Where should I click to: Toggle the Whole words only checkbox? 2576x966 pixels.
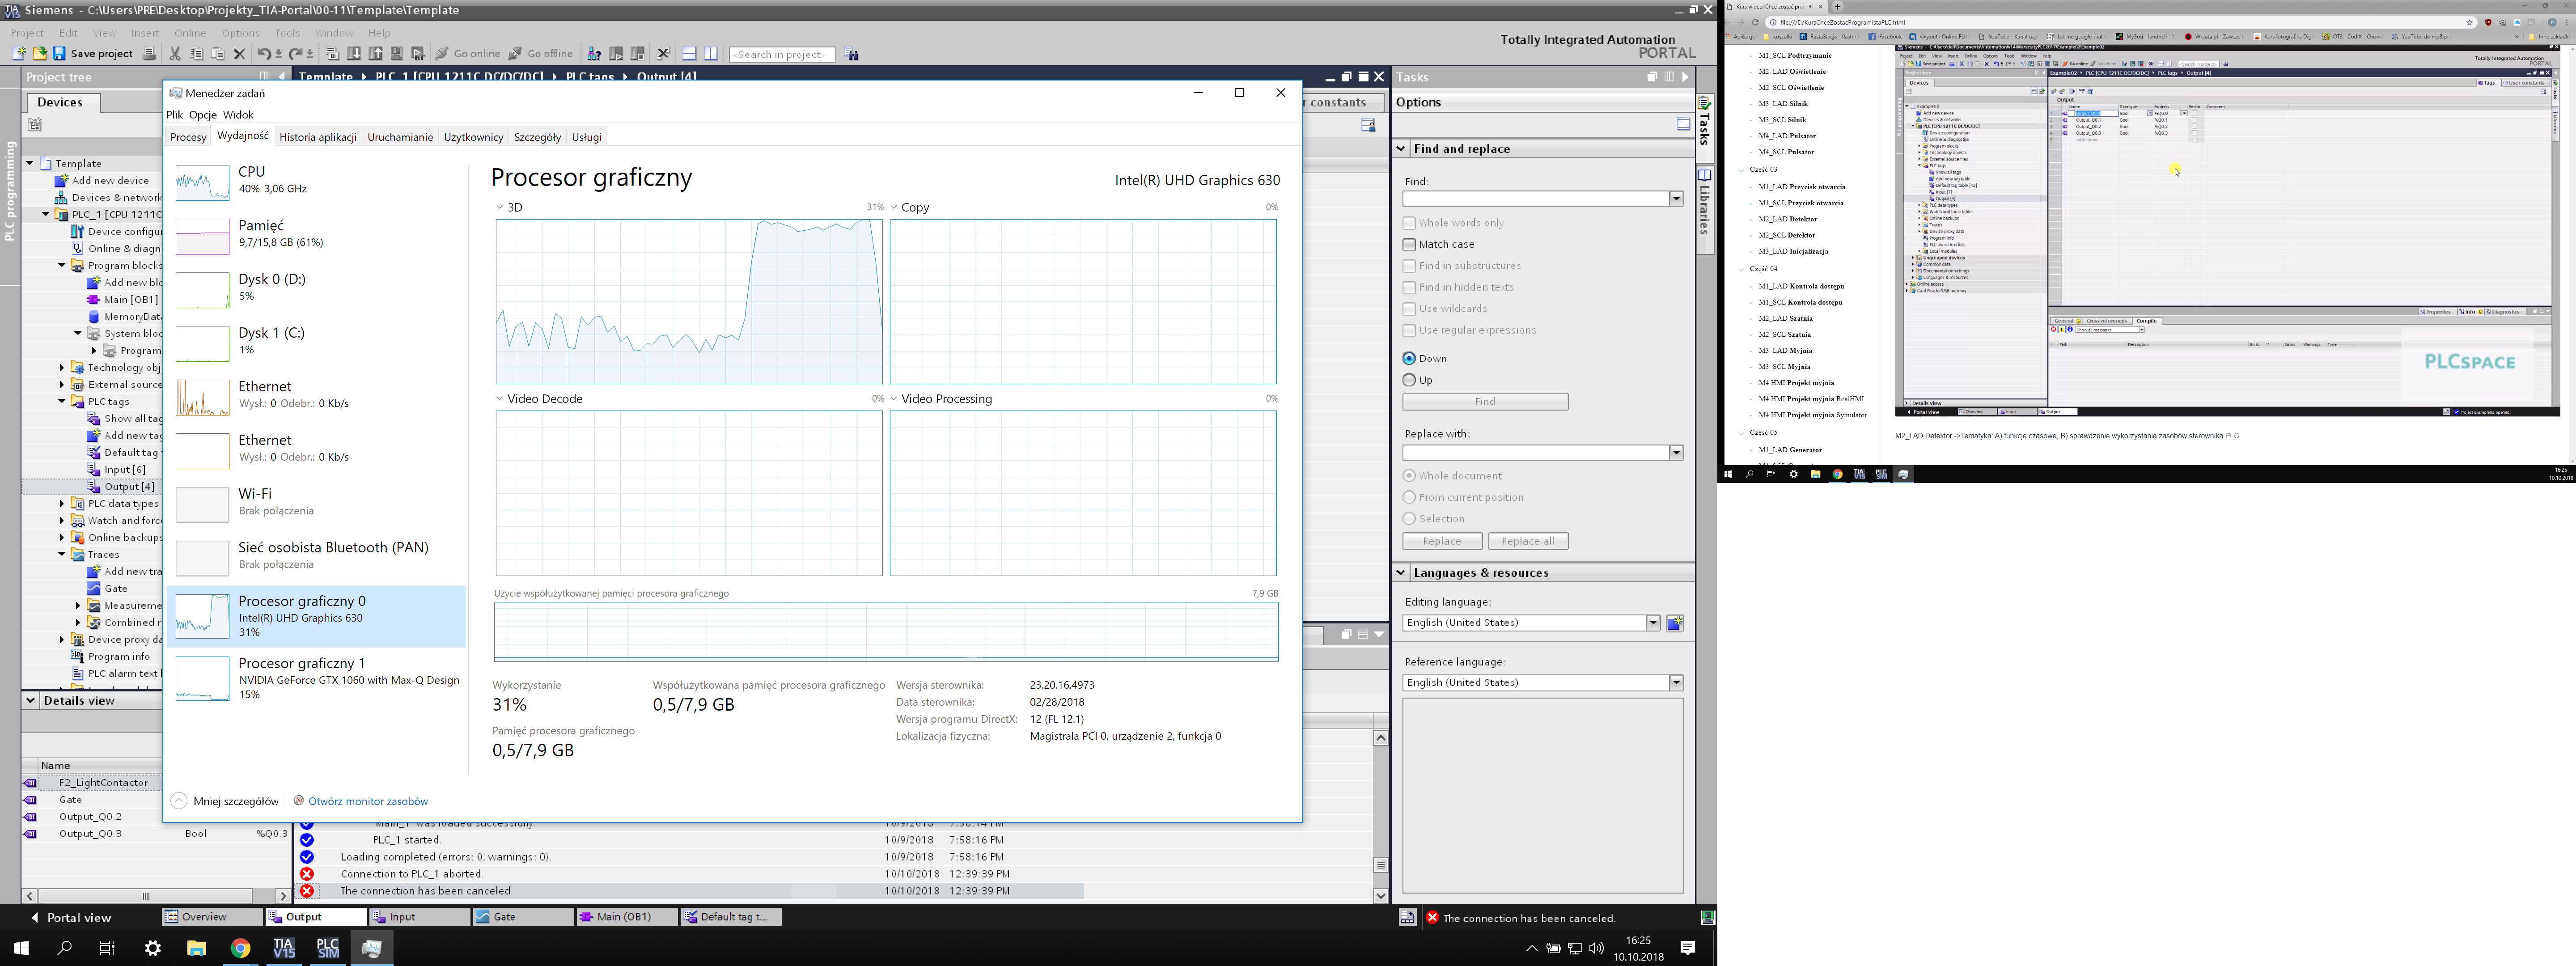[1409, 223]
